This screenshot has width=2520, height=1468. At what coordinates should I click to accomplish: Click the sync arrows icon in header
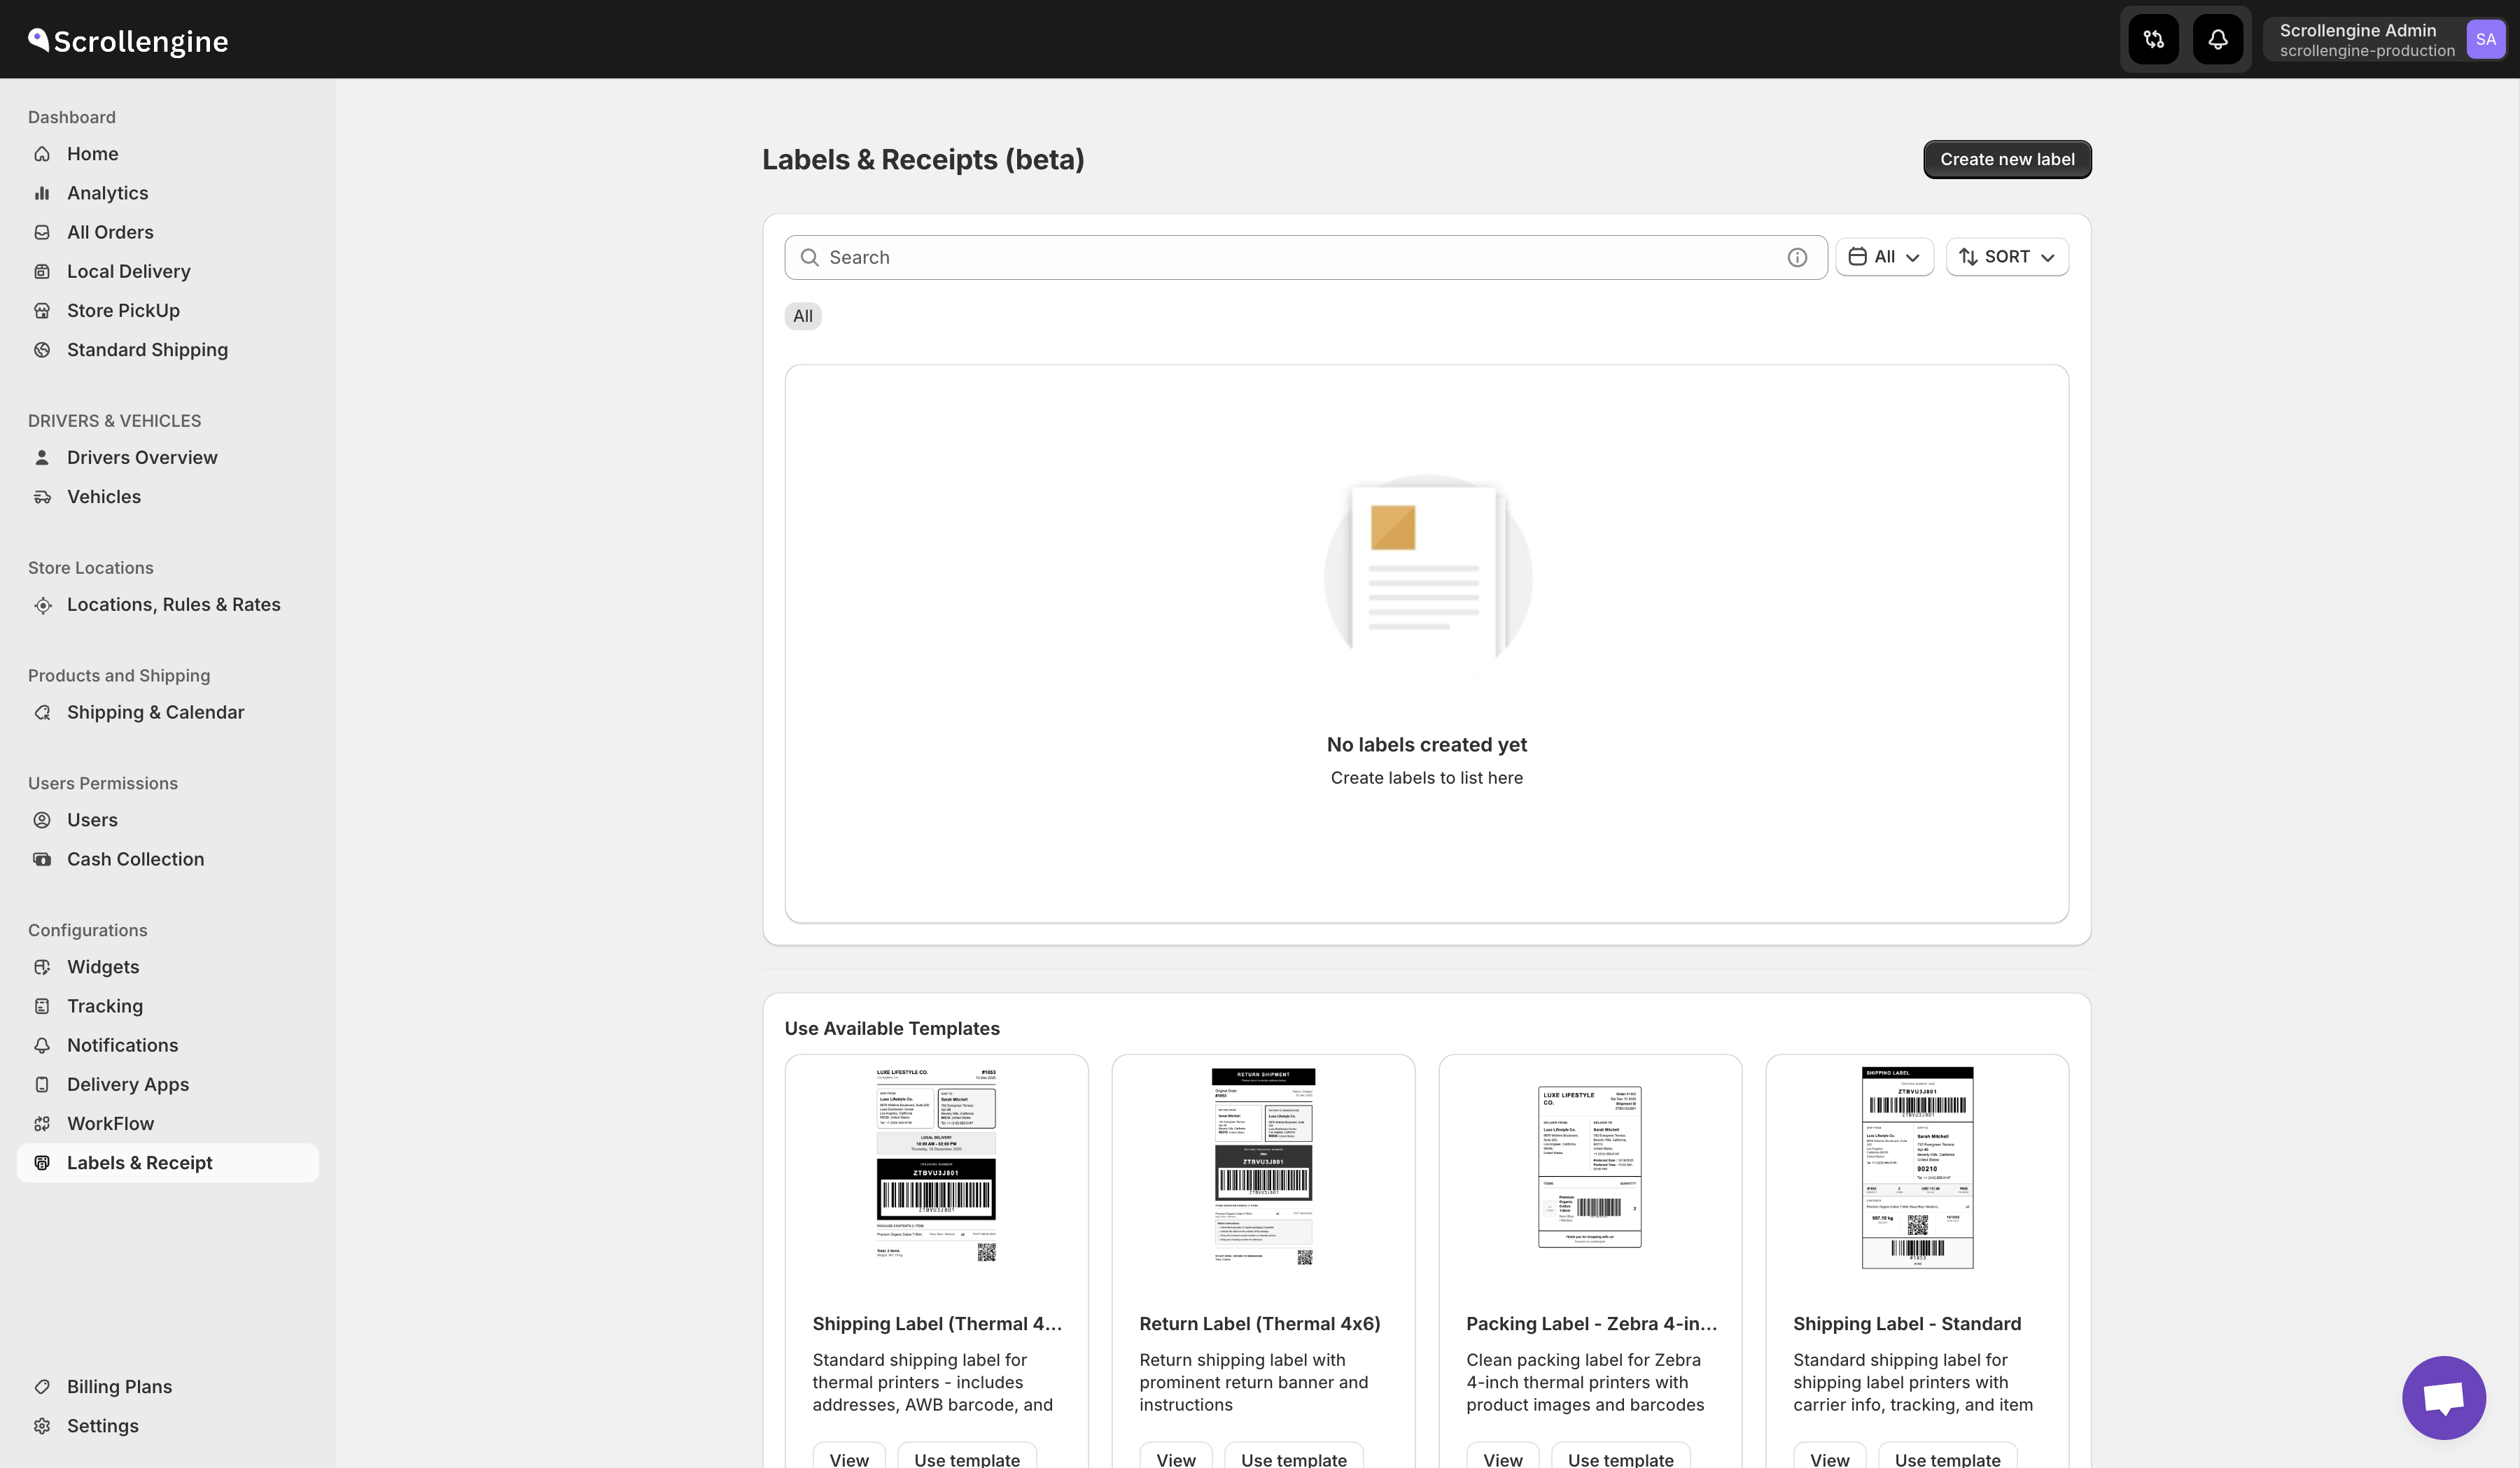[2153, 40]
